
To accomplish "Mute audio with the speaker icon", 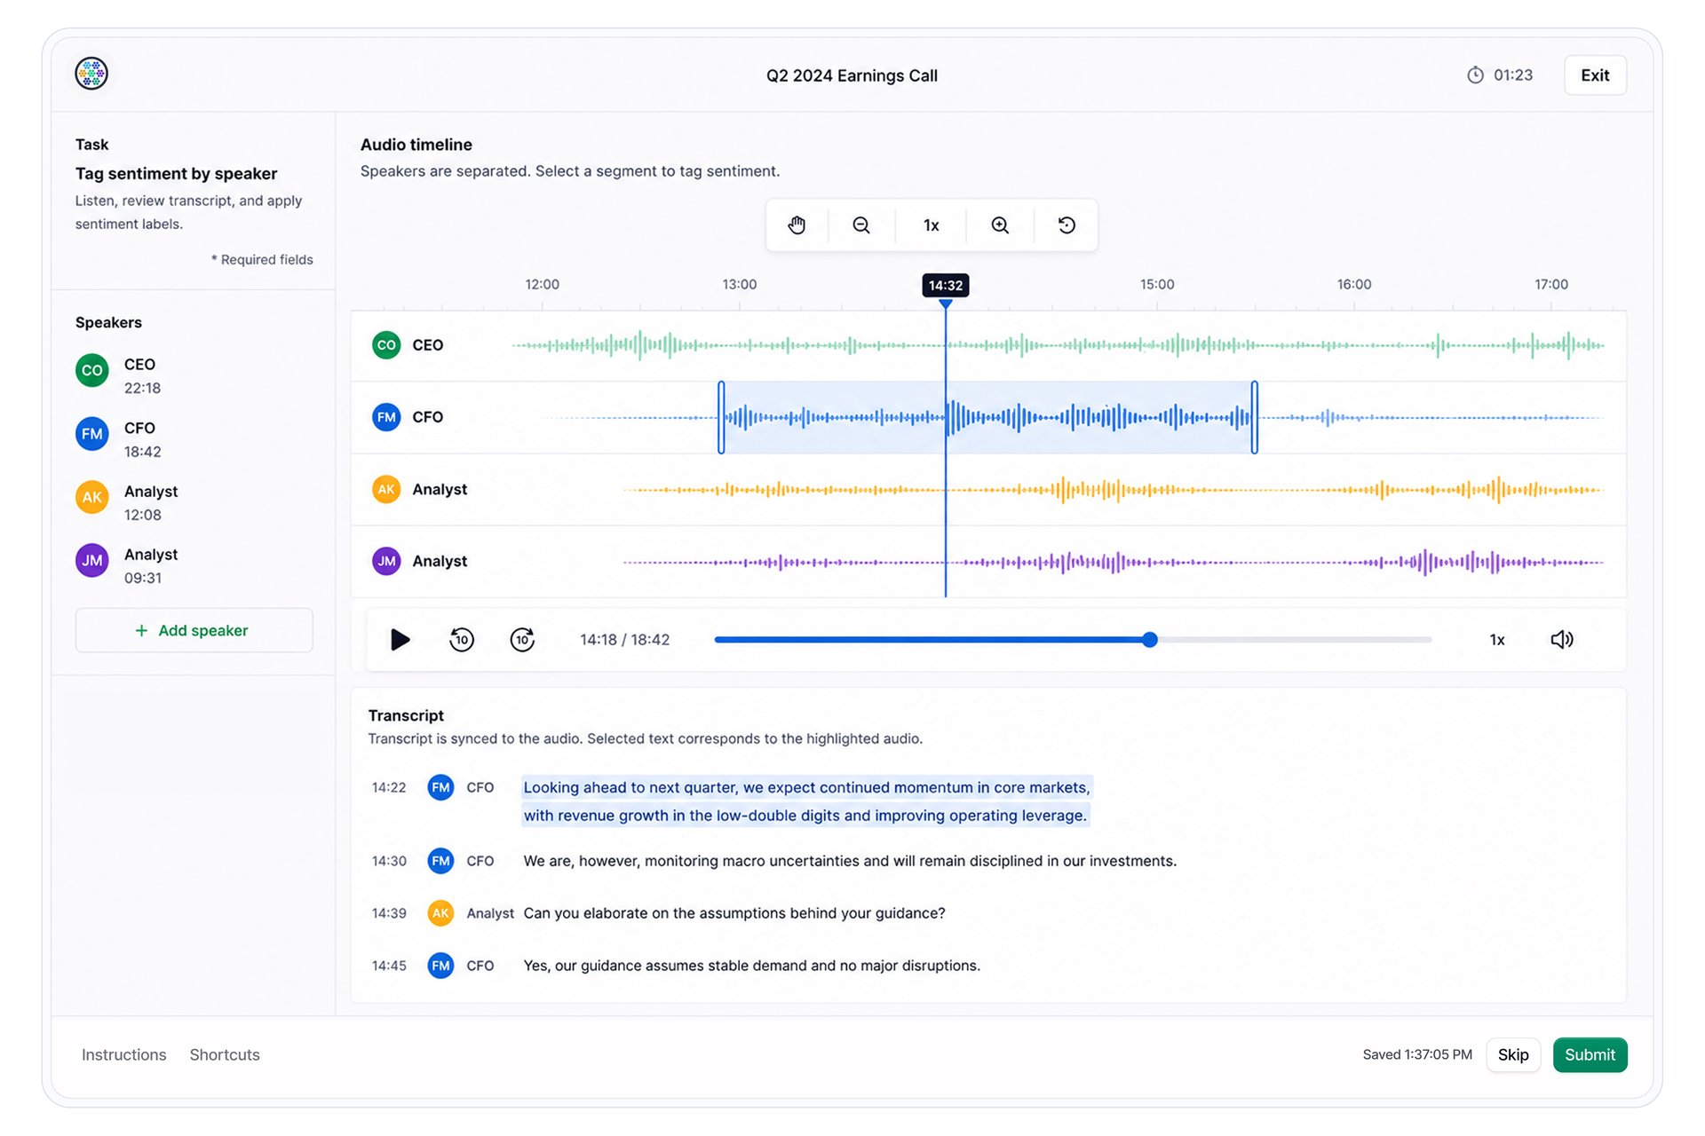I will (1562, 639).
